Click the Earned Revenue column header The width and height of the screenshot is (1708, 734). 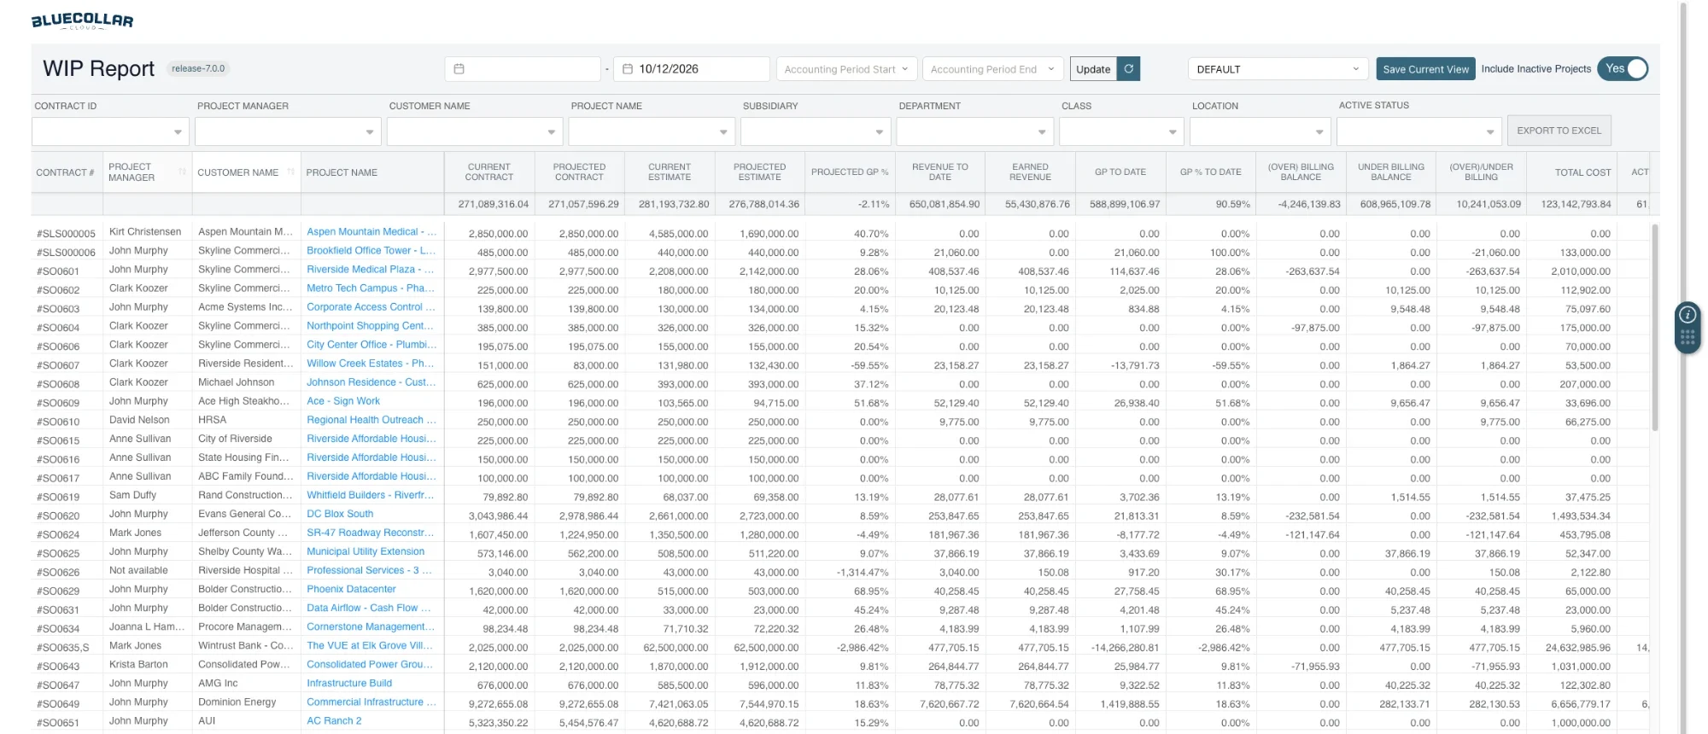pyautogui.click(x=1030, y=172)
